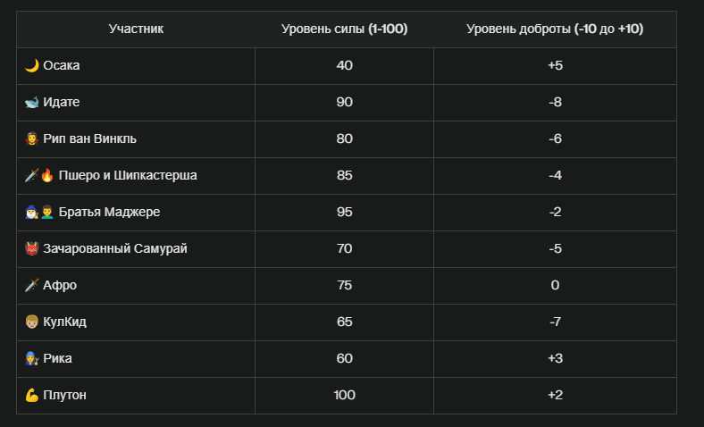Click Осака's kindness value +5
Viewport: 704px width, 427px height.
[x=555, y=66]
